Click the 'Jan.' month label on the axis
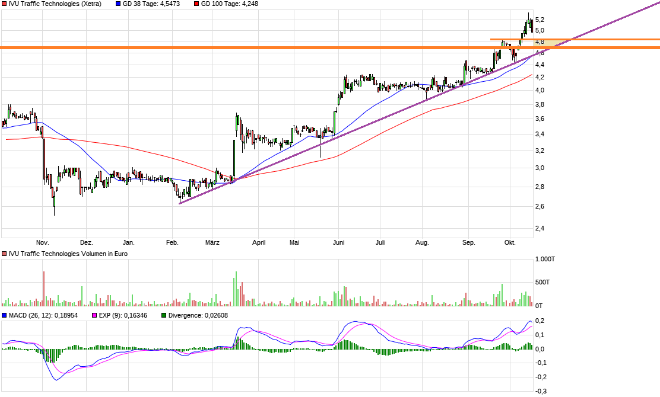The width and height of the screenshot is (660, 397). [128, 242]
